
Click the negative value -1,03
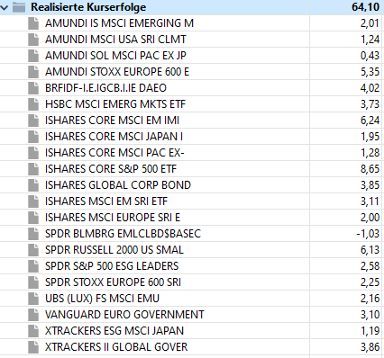pos(368,234)
